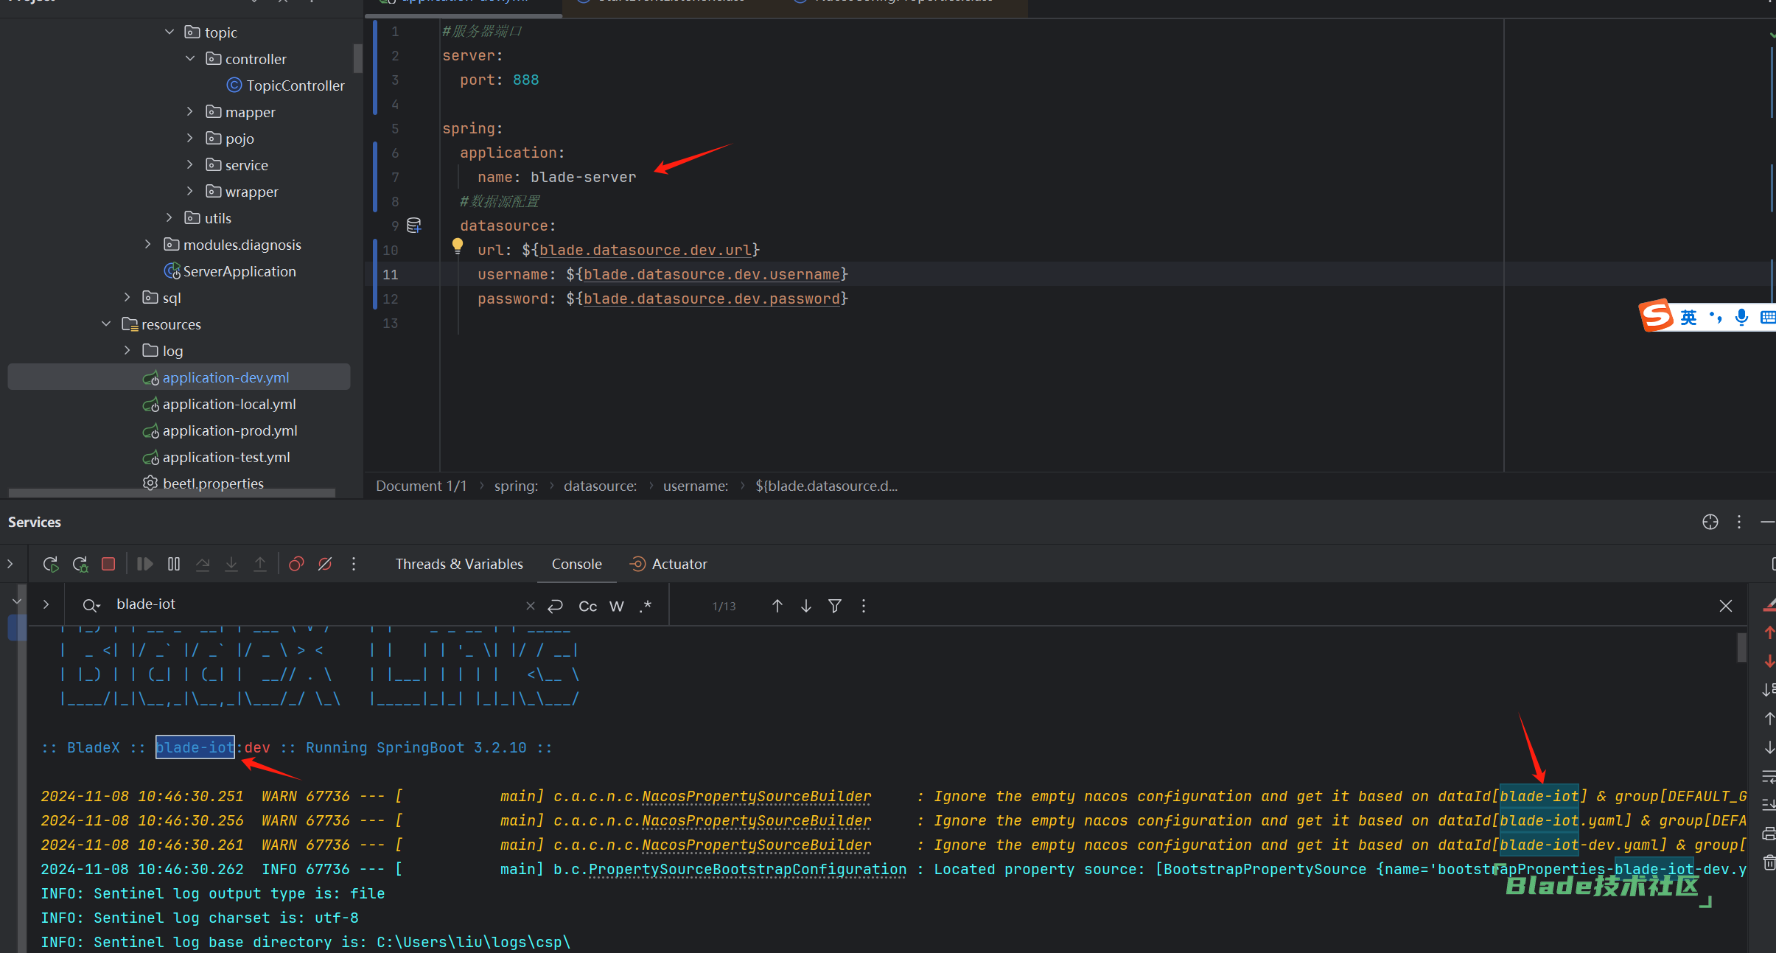Switch to Threads & Variables tab
This screenshot has height=953, width=1776.
pos(459,564)
